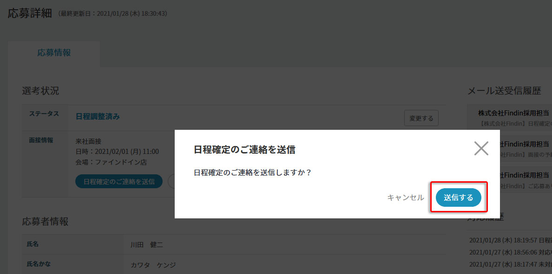Click the dialog title 日程確定のご連絡を送信
This screenshot has height=274, width=552.
[244, 150]
